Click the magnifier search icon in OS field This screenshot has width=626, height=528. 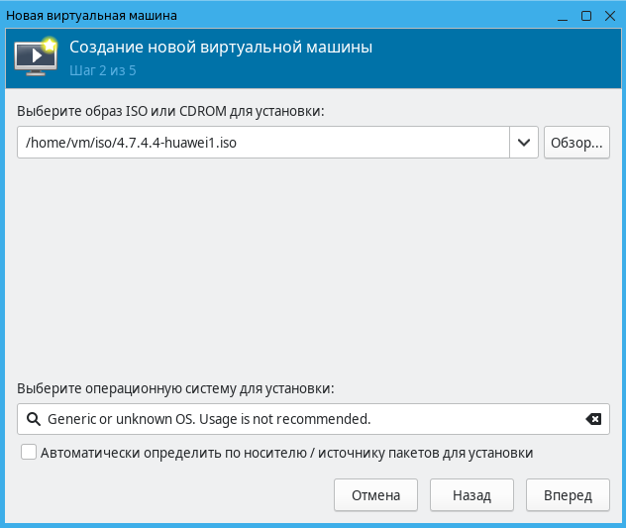pyautogui.click(x=33, y=419)
